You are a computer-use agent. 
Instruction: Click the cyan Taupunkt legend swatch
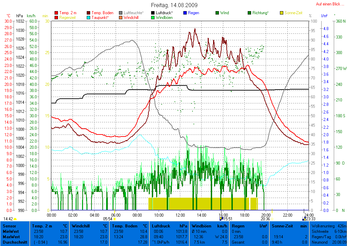(x=89, y=18)
